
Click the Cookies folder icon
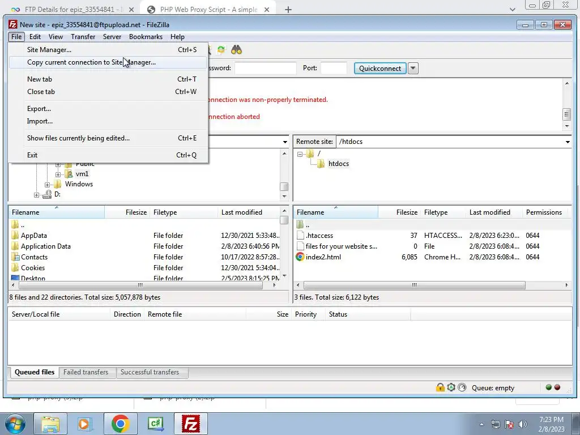pos(15,267)
